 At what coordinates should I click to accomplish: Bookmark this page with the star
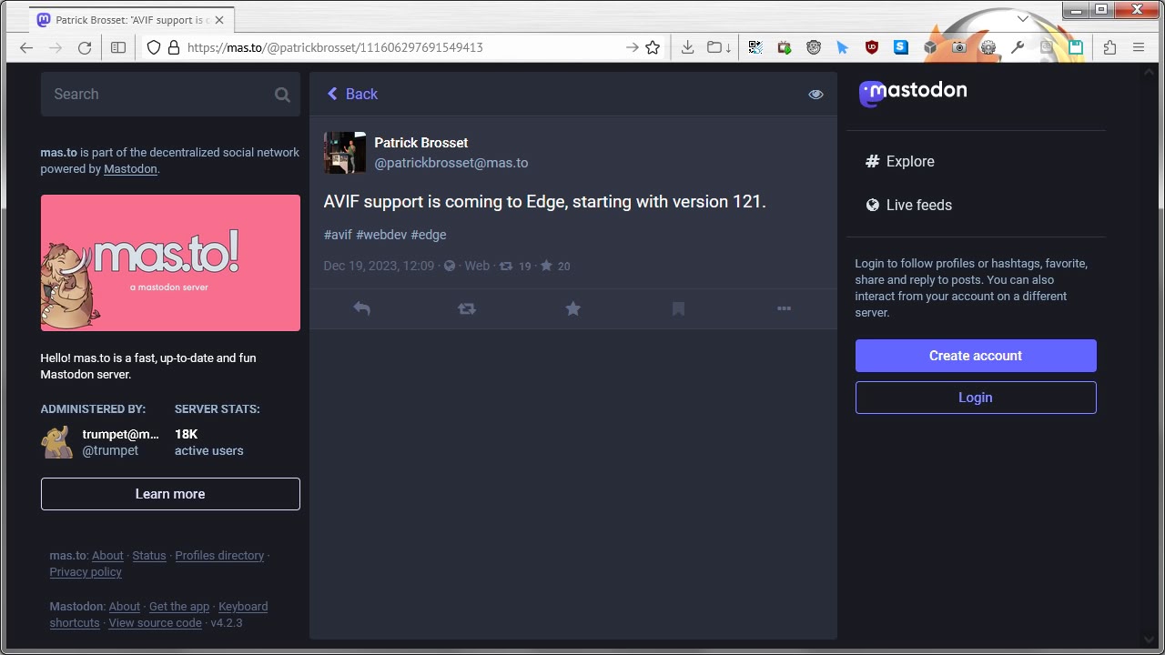[653, 47]
